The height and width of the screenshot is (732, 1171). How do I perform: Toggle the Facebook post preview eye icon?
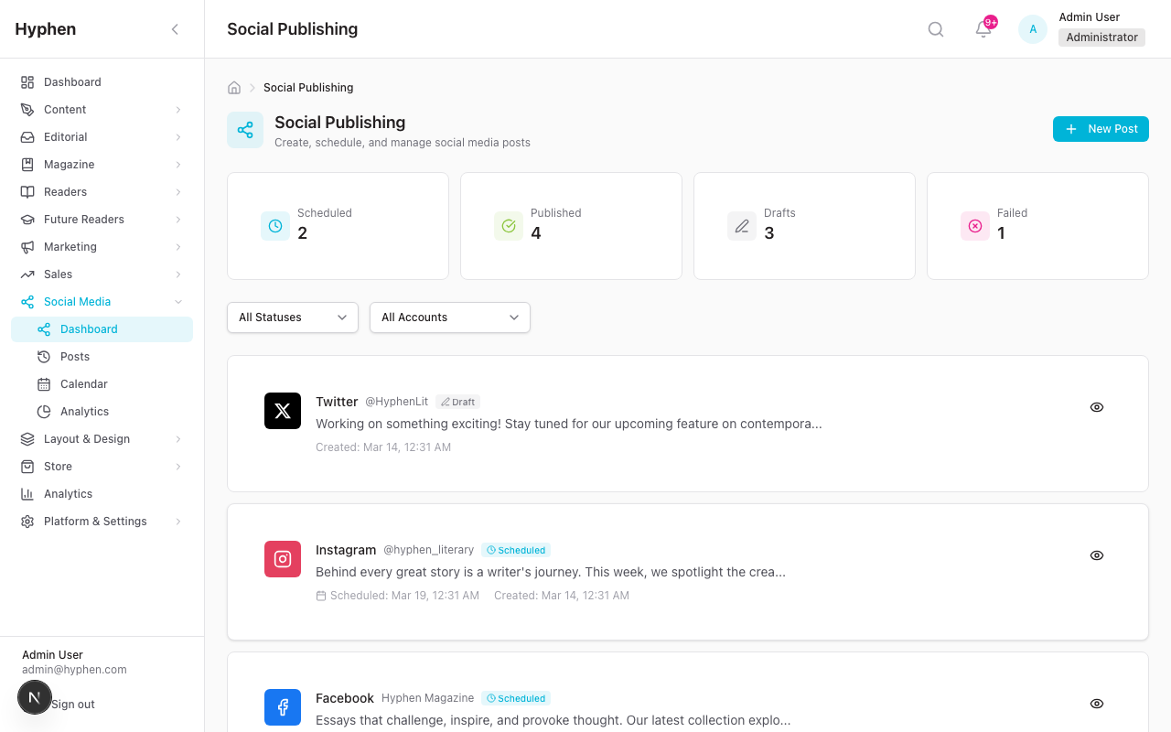pos(1097,704)
